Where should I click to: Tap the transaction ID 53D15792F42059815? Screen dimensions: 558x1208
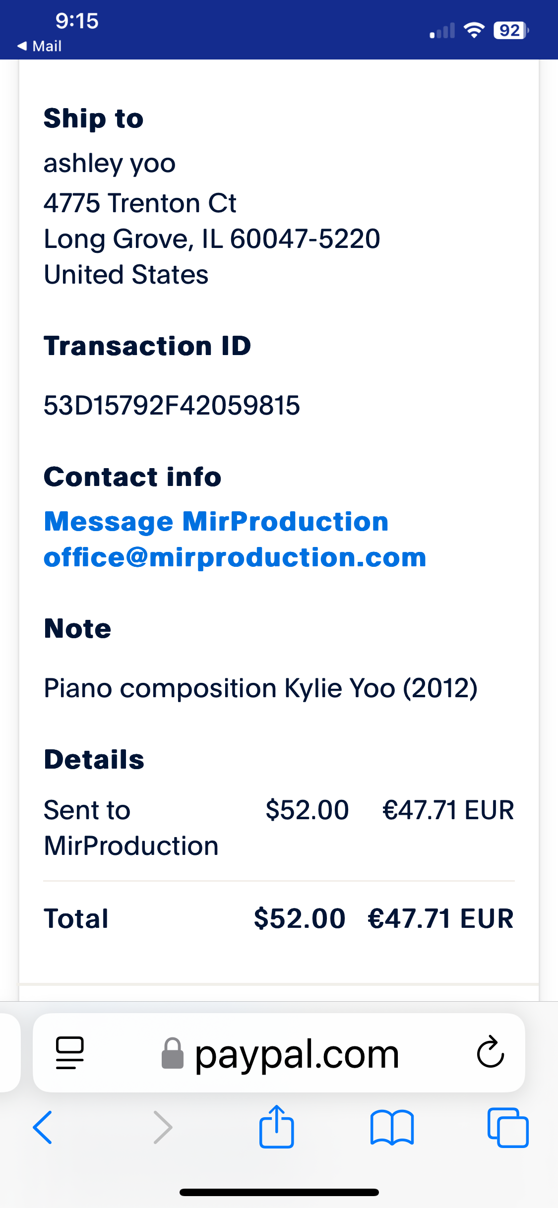click(172, 405)
